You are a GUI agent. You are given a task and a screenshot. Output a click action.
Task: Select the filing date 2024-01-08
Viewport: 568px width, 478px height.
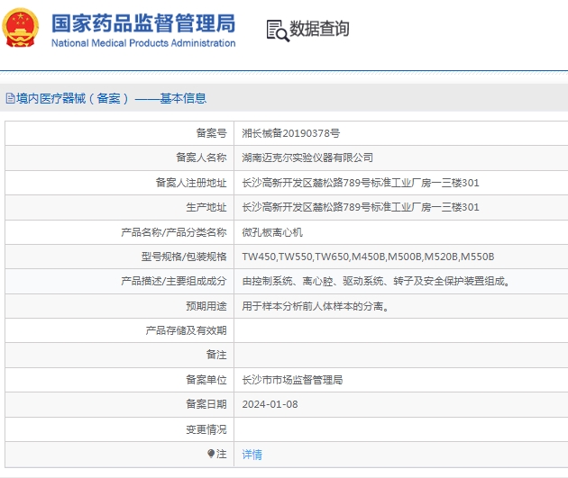coord(270,404)
